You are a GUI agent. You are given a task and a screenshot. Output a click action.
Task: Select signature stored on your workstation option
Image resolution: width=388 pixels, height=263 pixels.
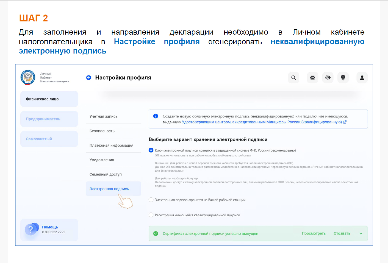pyautogui.click(x=151, y=200)
